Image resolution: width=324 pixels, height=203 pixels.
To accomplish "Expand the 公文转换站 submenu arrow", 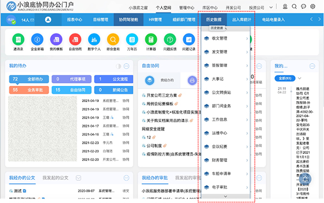I will point(247,92).
